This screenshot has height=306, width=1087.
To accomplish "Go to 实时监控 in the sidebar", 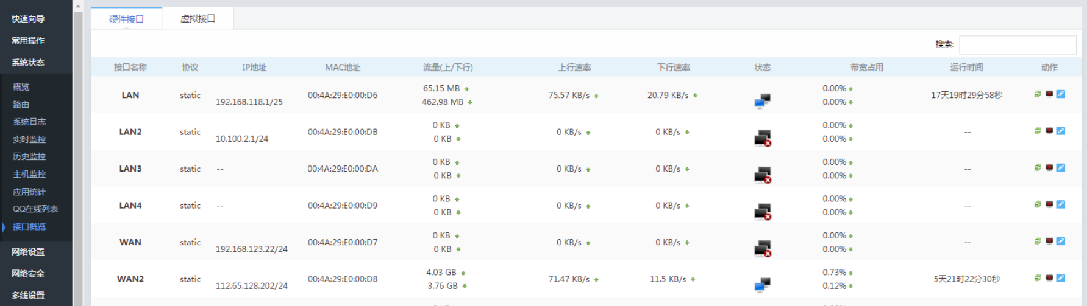I will 29,139.
